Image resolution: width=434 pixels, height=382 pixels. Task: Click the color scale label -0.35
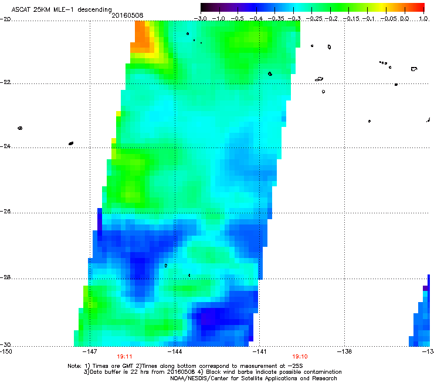[276, 19]
